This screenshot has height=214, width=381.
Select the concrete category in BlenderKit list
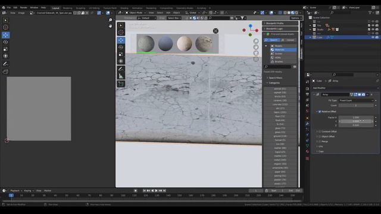pyautogui.click(x=280, y=105)
